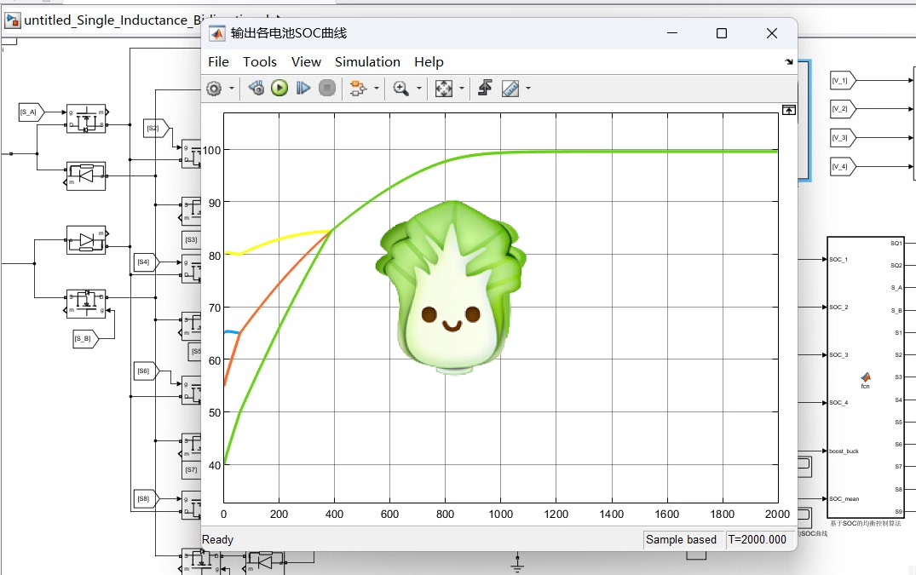Select the [V_4] From block
Viewport: 916px width, 575px height.
843,167
